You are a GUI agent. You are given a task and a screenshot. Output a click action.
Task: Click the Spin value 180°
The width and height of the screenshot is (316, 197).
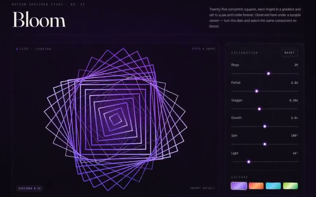(x=294, y=135)
